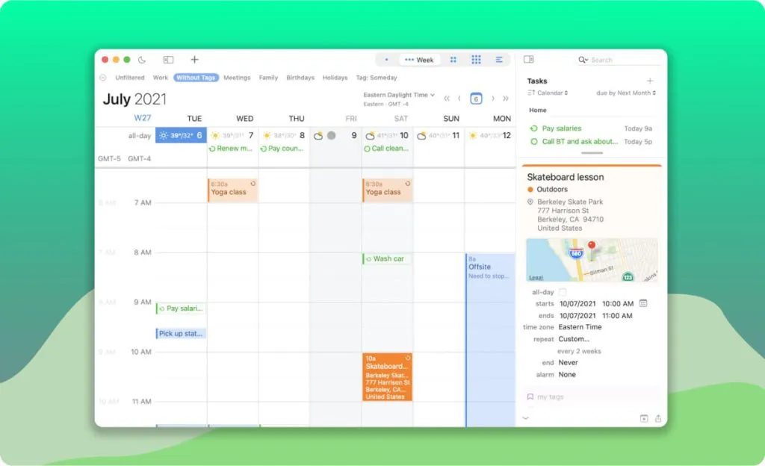Open the Eastern Daylight Time dropdown
The width and height of the screenshot is (765, 466).
pyautogui.click(x=400, y=95)
